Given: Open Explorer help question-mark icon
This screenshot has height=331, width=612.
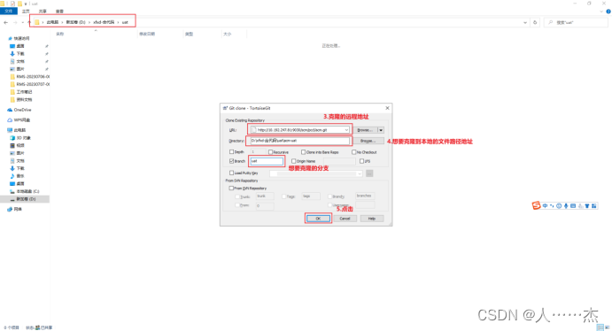Looking at the screenshot, I should (608, 12).
